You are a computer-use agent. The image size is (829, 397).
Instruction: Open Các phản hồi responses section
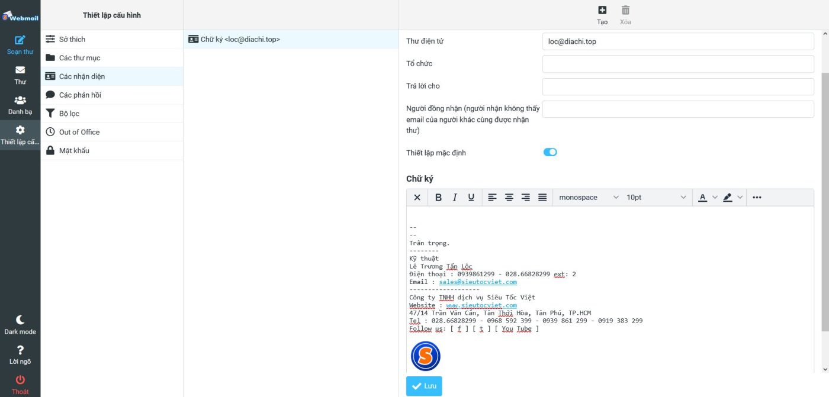tap(111, 95)
